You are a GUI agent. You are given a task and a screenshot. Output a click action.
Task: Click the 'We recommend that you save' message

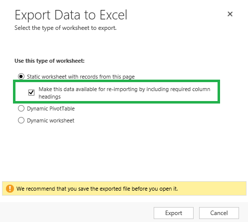[x=97, y=189]
